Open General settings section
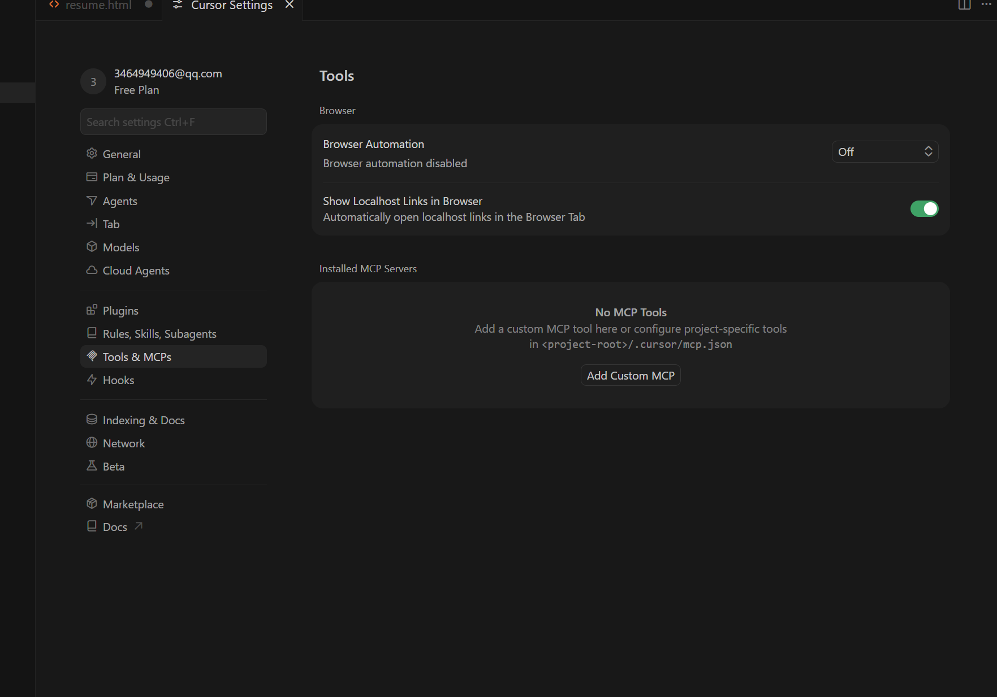Image resolution: width=997 pixels, height=697 pixels. [174, 154]
